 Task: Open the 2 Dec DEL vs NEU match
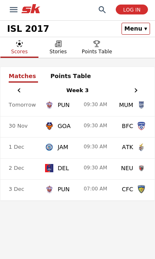point(78,169)
